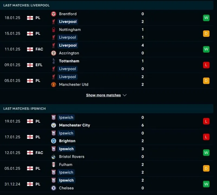Click the Manchester Utd crest icon

(x=54, y=84)
